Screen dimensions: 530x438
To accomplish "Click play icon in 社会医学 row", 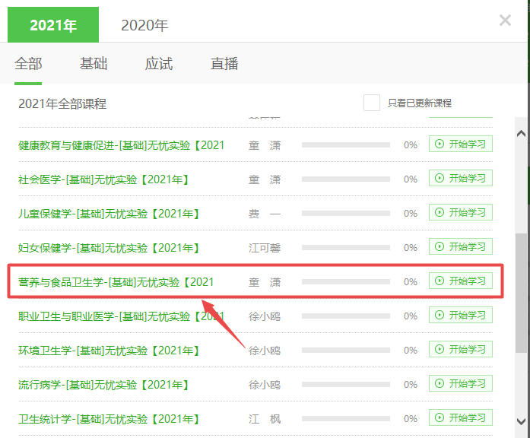I will [439, 179].
